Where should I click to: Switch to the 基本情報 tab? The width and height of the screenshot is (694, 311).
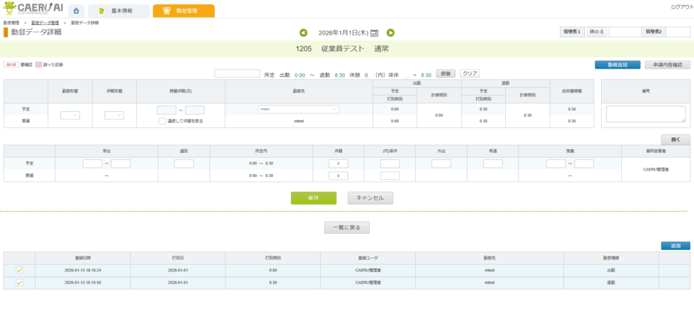[x=119, y=11]
